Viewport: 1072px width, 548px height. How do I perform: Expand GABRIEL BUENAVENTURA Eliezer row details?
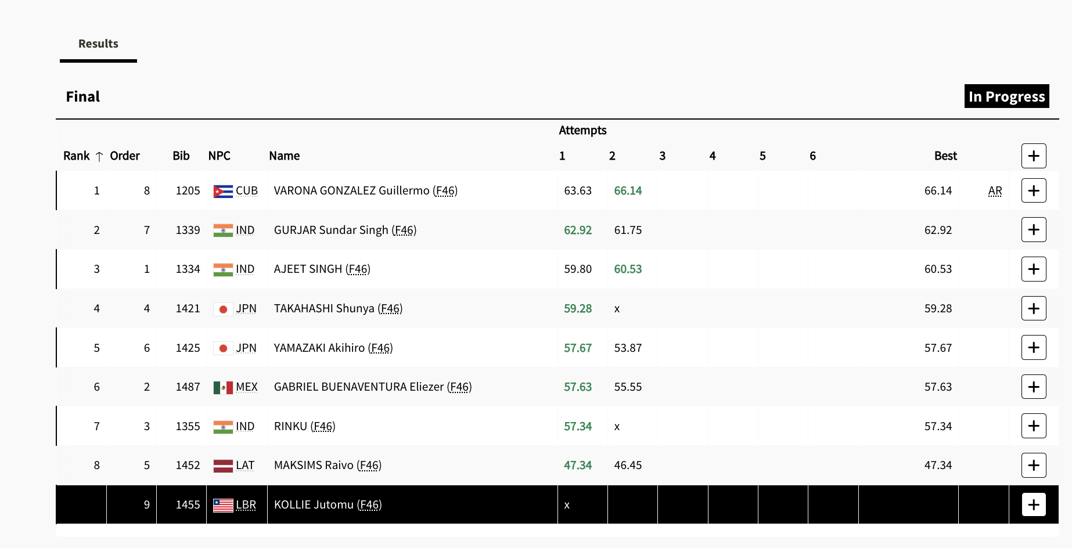tap(1033, 387)
